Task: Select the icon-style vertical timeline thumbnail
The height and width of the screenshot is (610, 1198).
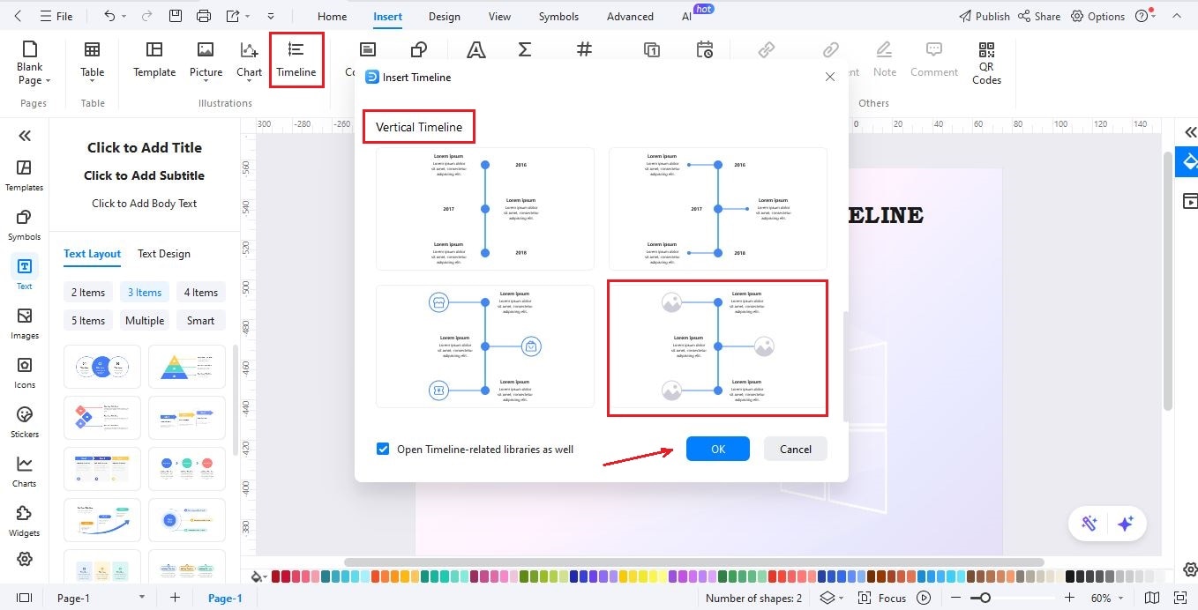Action: [485, 346]
